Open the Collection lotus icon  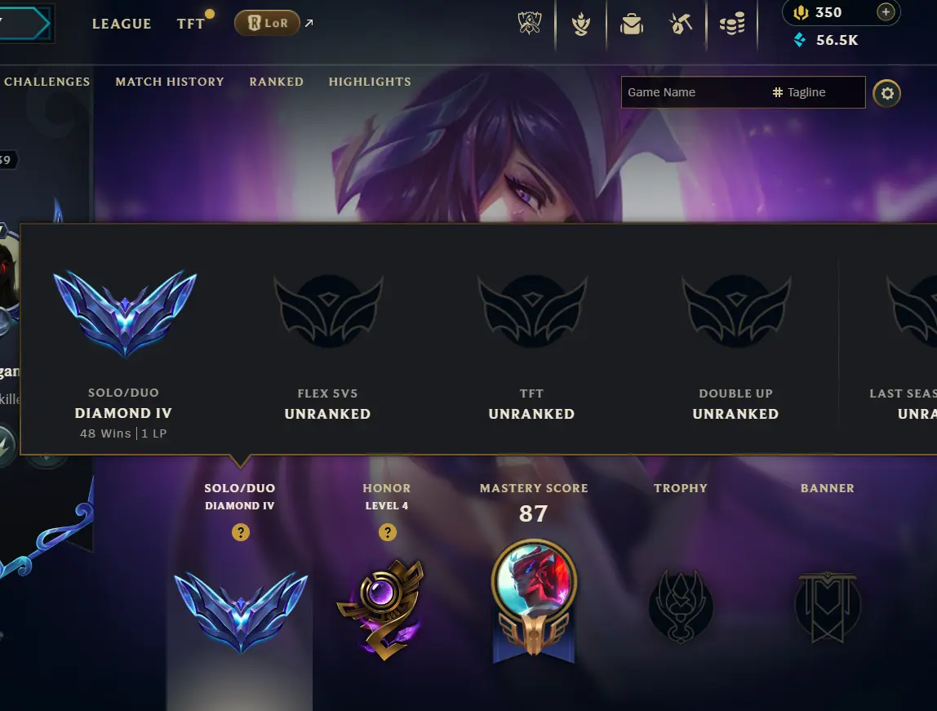580,24
